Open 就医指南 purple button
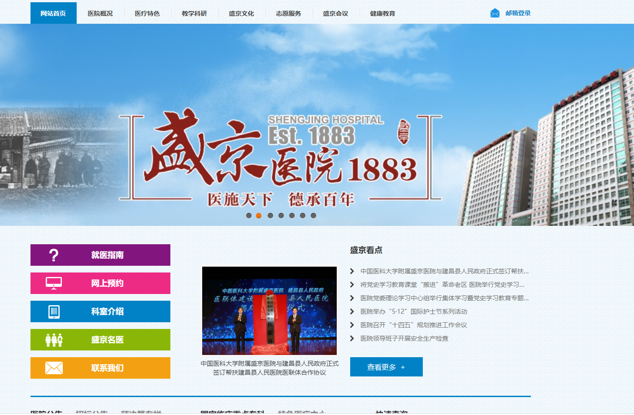 (100, 255)
